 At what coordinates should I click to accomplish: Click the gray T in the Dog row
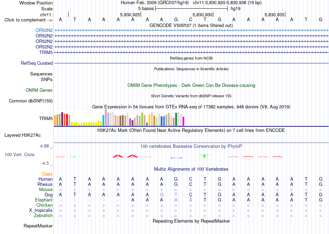click(x=176, y=195)
